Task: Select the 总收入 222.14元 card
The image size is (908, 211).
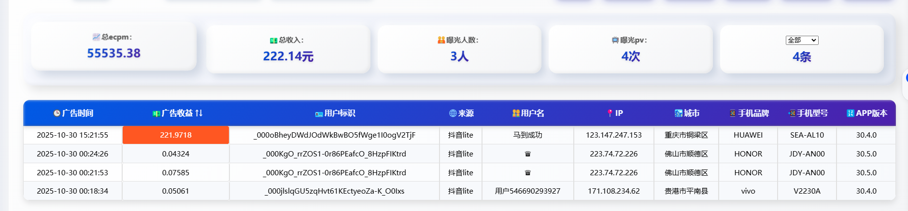Action: click(288, 49)
